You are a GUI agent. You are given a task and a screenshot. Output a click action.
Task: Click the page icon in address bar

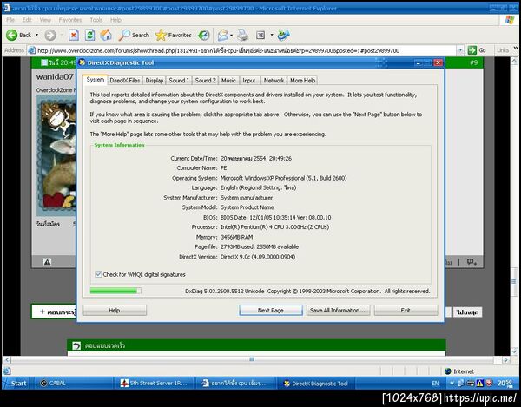[x=32, y=50]
